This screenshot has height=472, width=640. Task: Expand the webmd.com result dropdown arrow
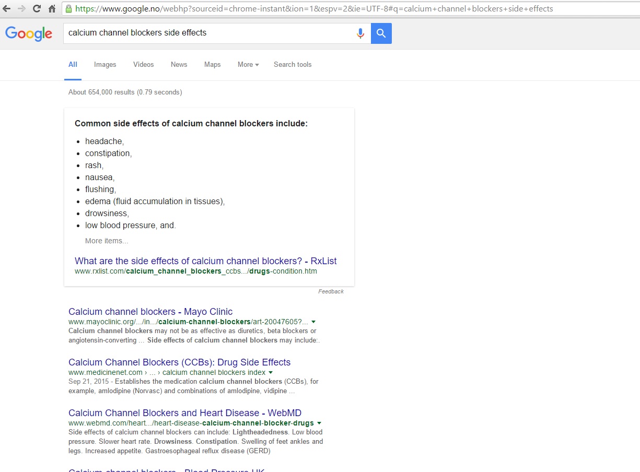(319, 423)
